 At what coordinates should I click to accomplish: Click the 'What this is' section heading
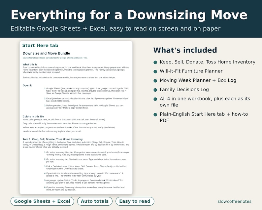30,64
